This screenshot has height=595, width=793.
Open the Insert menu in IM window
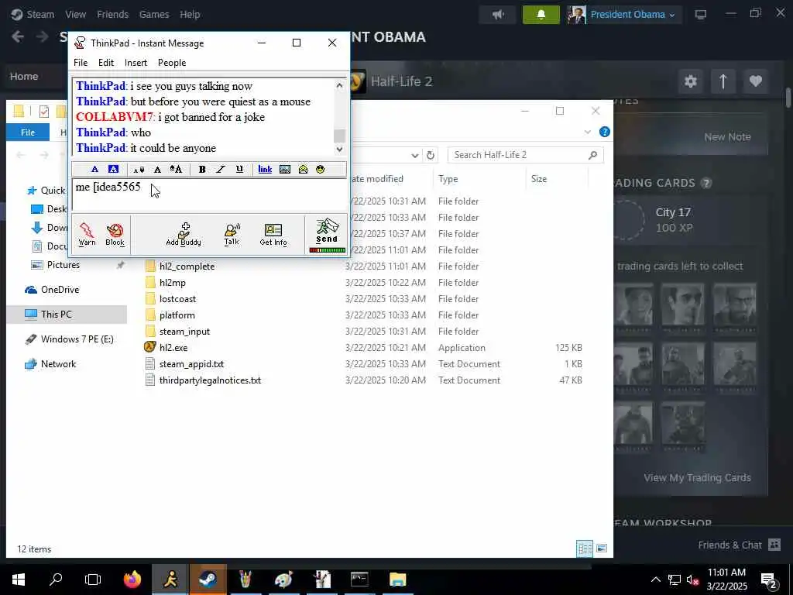136,63
